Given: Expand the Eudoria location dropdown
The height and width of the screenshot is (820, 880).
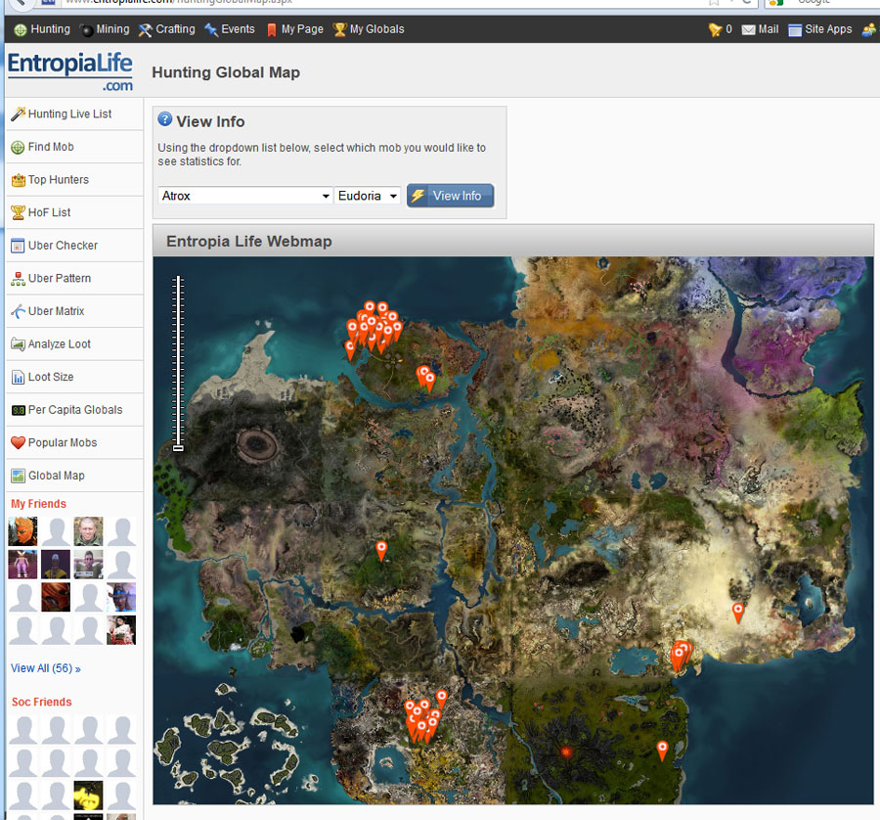Looking at the screenshot, I should click(368, 196).
